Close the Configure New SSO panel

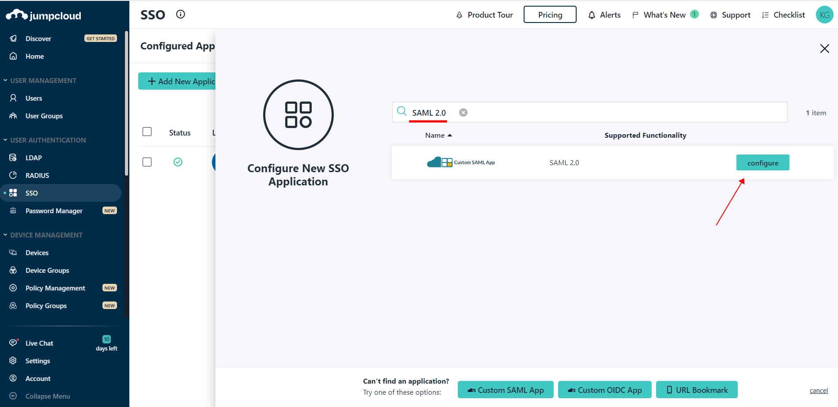click(824, 49)
